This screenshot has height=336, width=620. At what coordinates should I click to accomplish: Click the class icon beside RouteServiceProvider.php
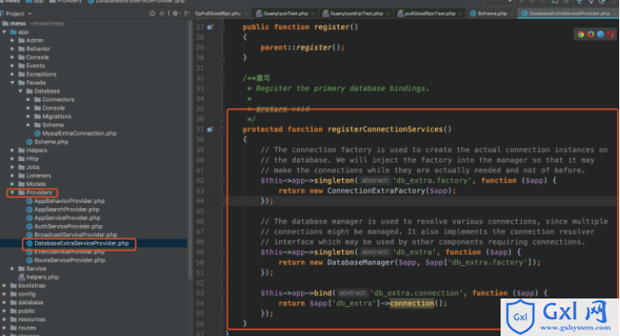pyautogui.click(x=29, y=260)
